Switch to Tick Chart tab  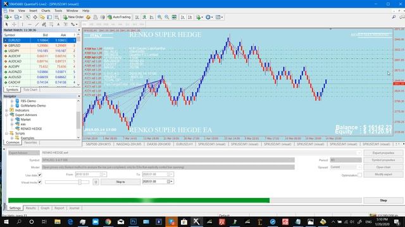click(x=30, y=90)
